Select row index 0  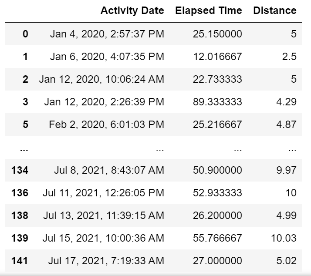tap(25, 34)
